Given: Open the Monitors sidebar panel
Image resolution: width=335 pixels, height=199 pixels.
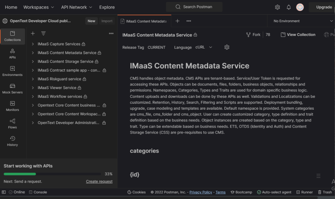Looking at the screenshot, I should [12, 106].
